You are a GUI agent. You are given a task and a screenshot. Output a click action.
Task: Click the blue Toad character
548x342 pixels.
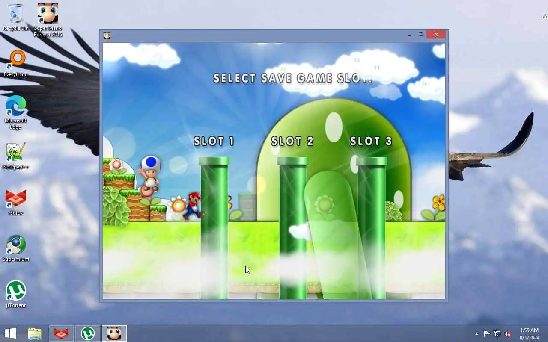[149, 174]
